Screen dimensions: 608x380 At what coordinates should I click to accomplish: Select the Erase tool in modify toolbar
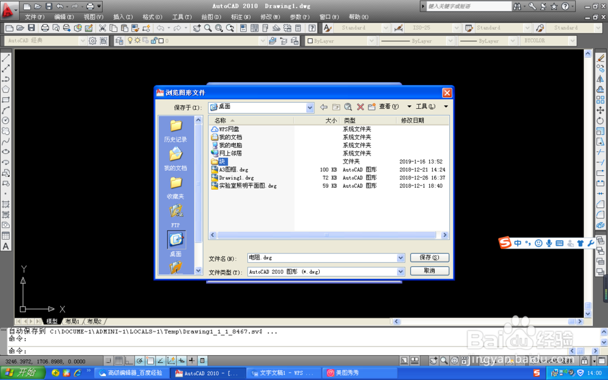600,58
